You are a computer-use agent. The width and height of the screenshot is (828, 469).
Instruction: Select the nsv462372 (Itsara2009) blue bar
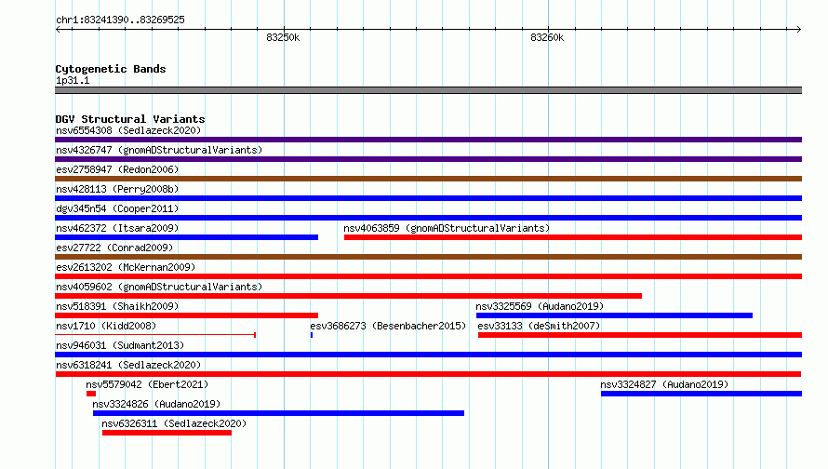[x=186, y=237]
